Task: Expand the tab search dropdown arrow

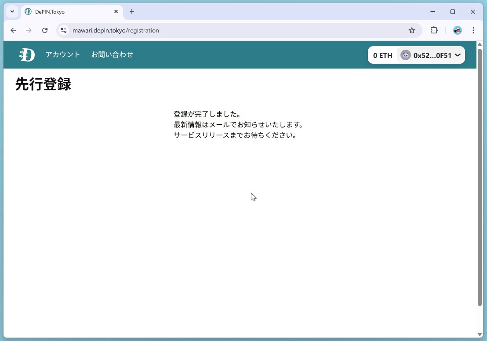Action: coord(12,12)
